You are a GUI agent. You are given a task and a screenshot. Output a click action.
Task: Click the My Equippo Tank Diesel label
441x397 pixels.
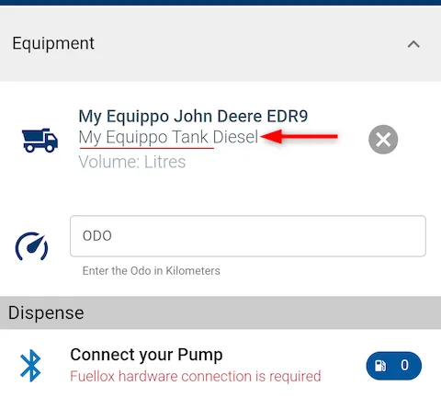point(168,137)
